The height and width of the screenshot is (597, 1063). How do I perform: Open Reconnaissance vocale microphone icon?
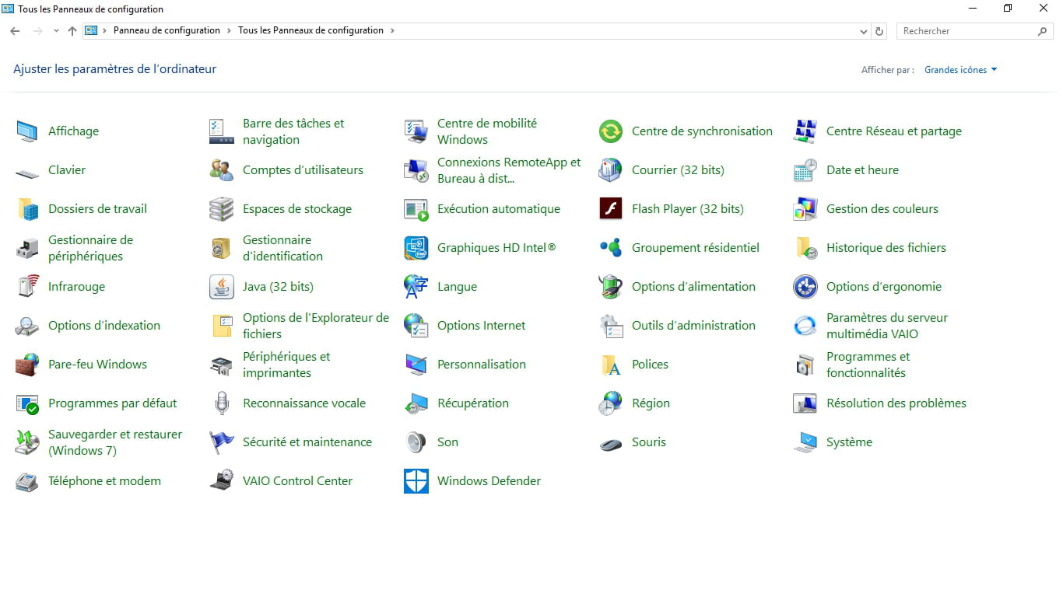coord(222,403)
